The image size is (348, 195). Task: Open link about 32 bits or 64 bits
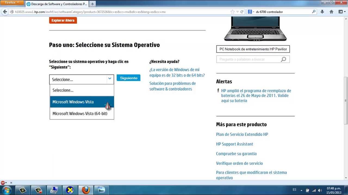point(177,73)
